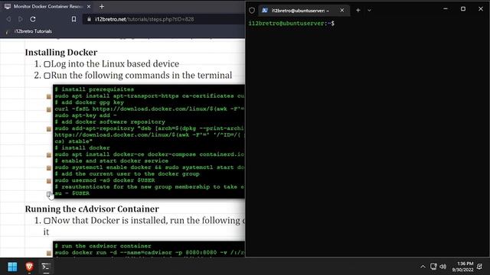Image resolution: width=490 pixels, height=275 pixels.
Task: Click the shield icon in the terminal title bar
Action: click(252, 11)
